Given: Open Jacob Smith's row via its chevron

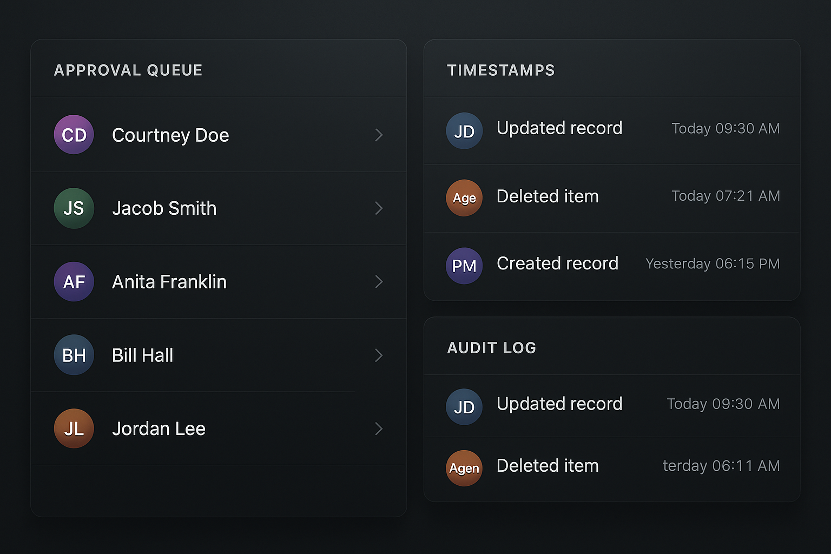Looking at the screenshot, I should [x=379, y=208].
